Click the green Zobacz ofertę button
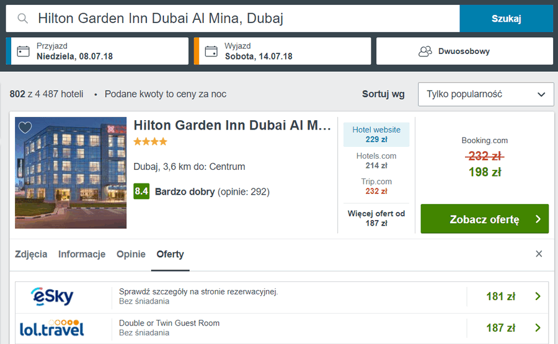The image size is (558, 344). point(484,219)
